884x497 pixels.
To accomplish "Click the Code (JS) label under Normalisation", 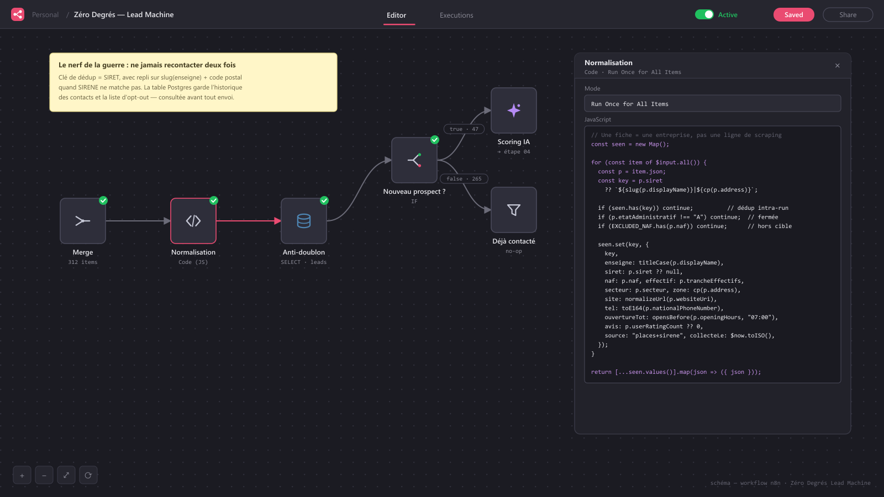I will coord(193,262).
